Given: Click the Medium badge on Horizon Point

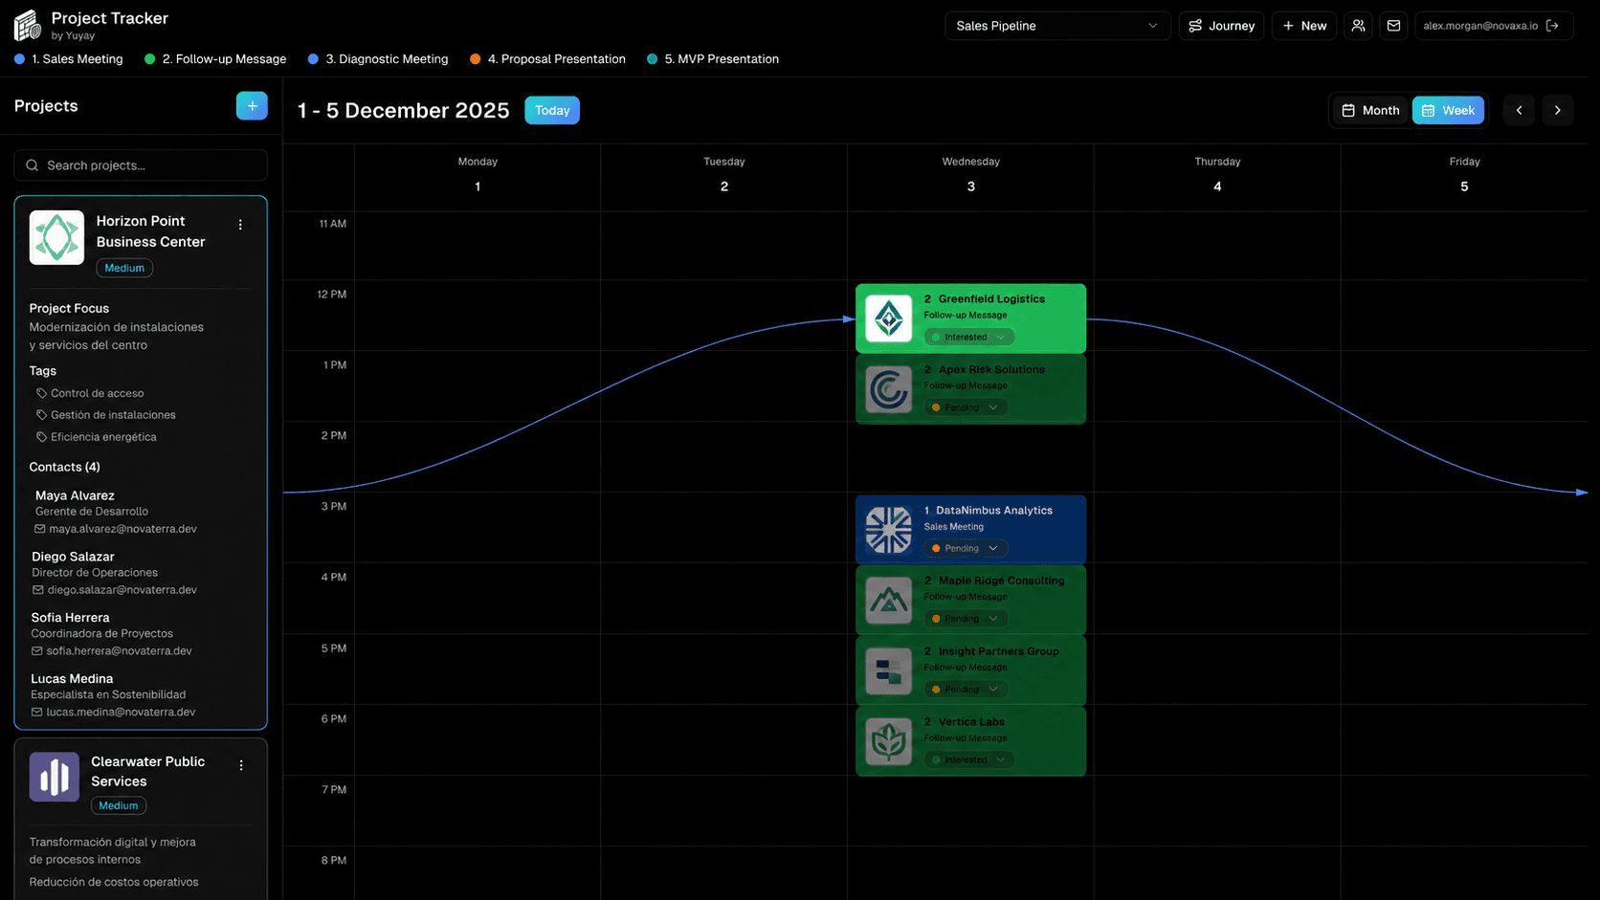Looking at the screenshot, I should click(124, 268).
